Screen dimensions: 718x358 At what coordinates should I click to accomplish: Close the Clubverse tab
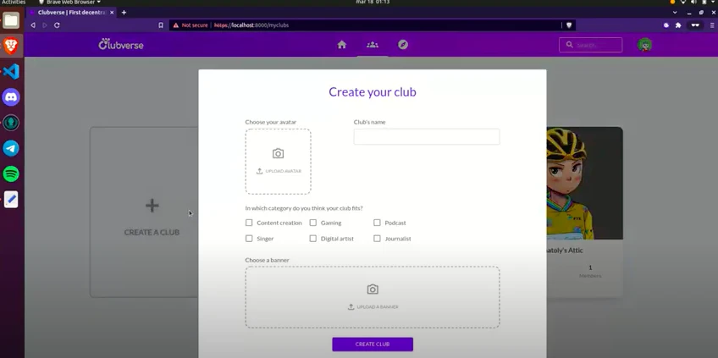pyautogui.click(x=112, y=13)
